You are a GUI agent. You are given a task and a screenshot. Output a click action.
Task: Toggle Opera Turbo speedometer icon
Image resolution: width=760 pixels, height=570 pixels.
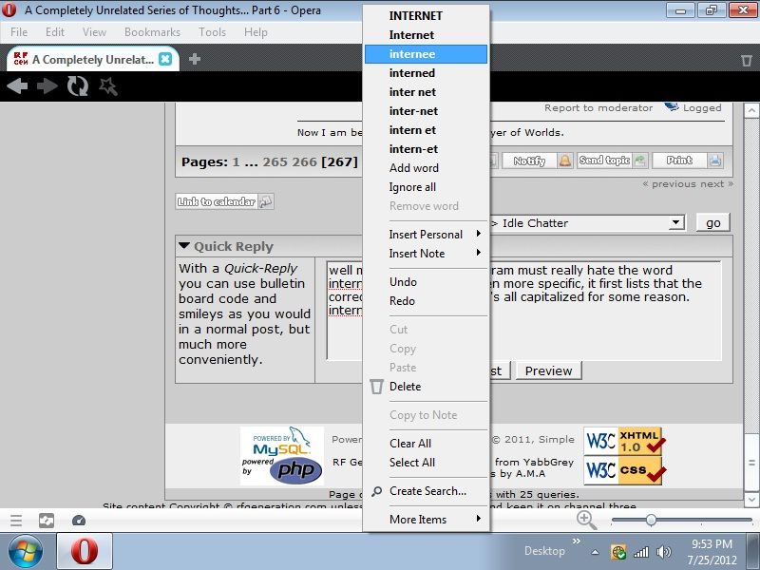[79, 520]
